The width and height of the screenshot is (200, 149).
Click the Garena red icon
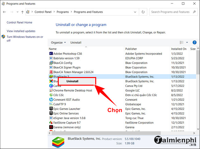(51, 127)
